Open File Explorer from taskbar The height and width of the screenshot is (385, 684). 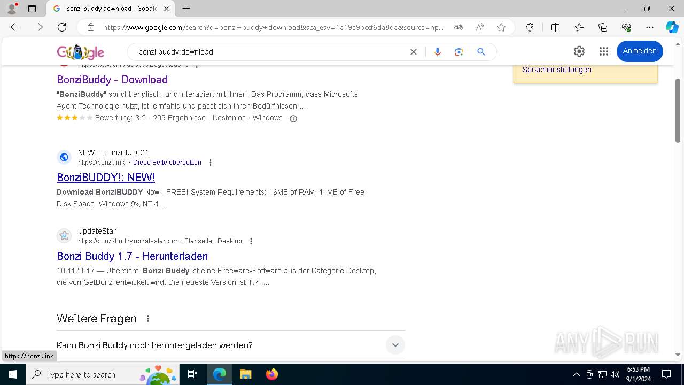(x=245, y=374)
